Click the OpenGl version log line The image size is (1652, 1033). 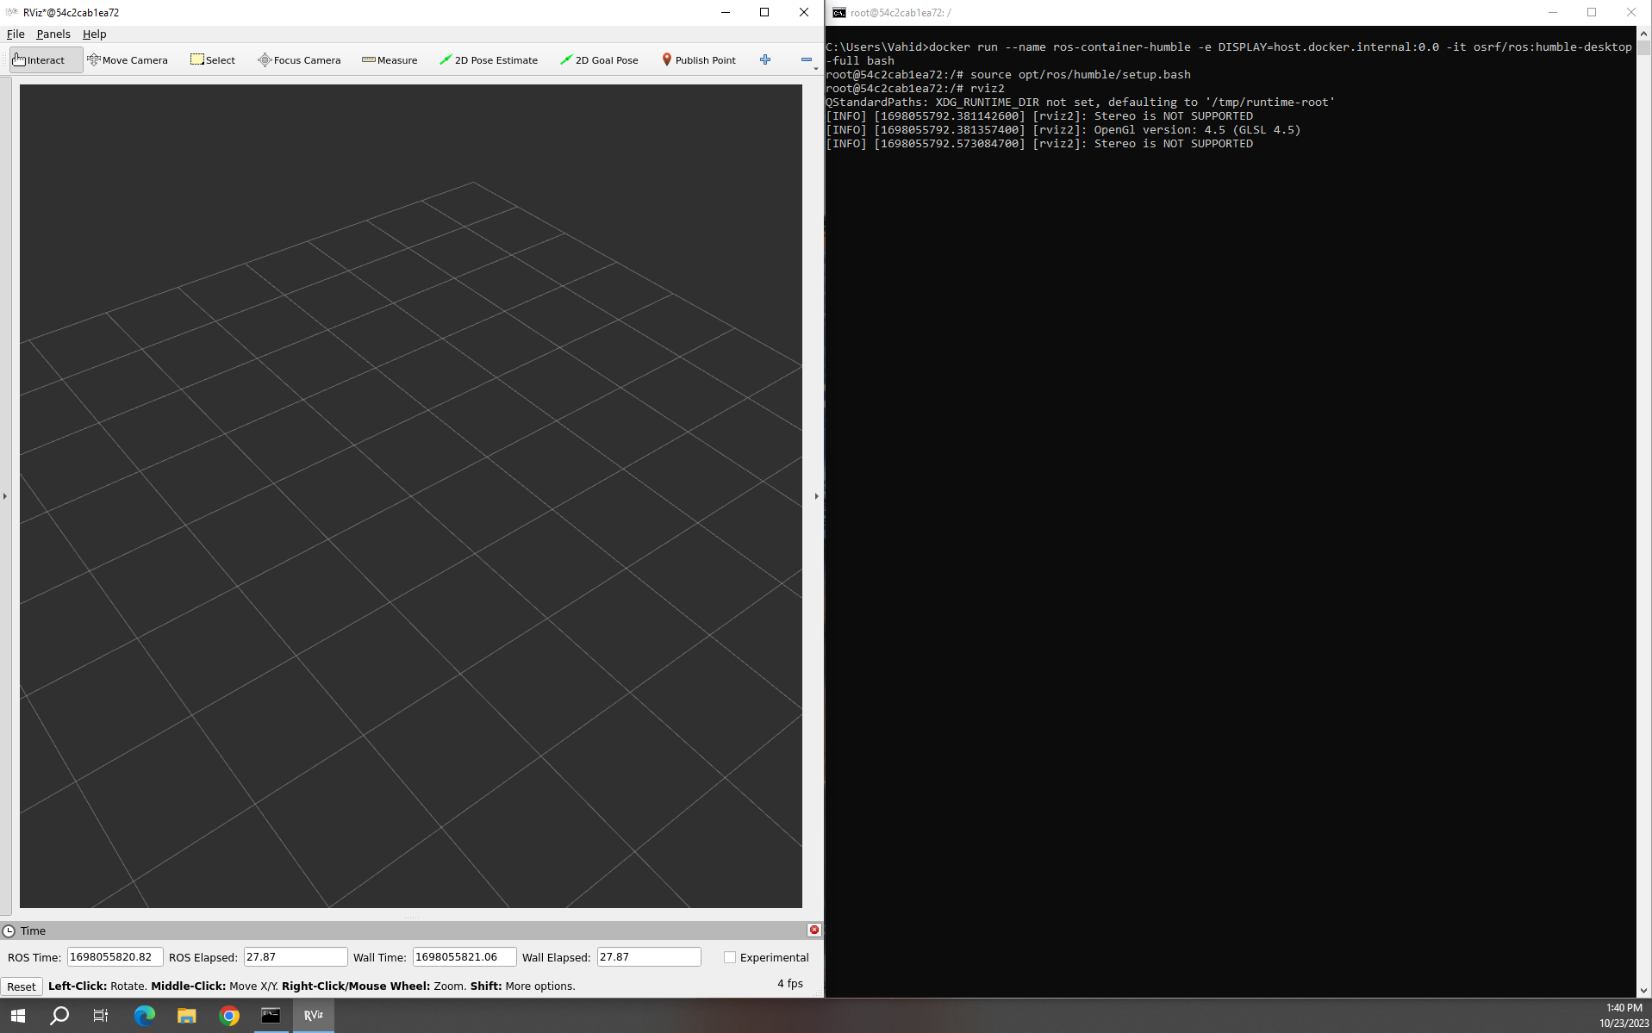(x=1063, y=130)
